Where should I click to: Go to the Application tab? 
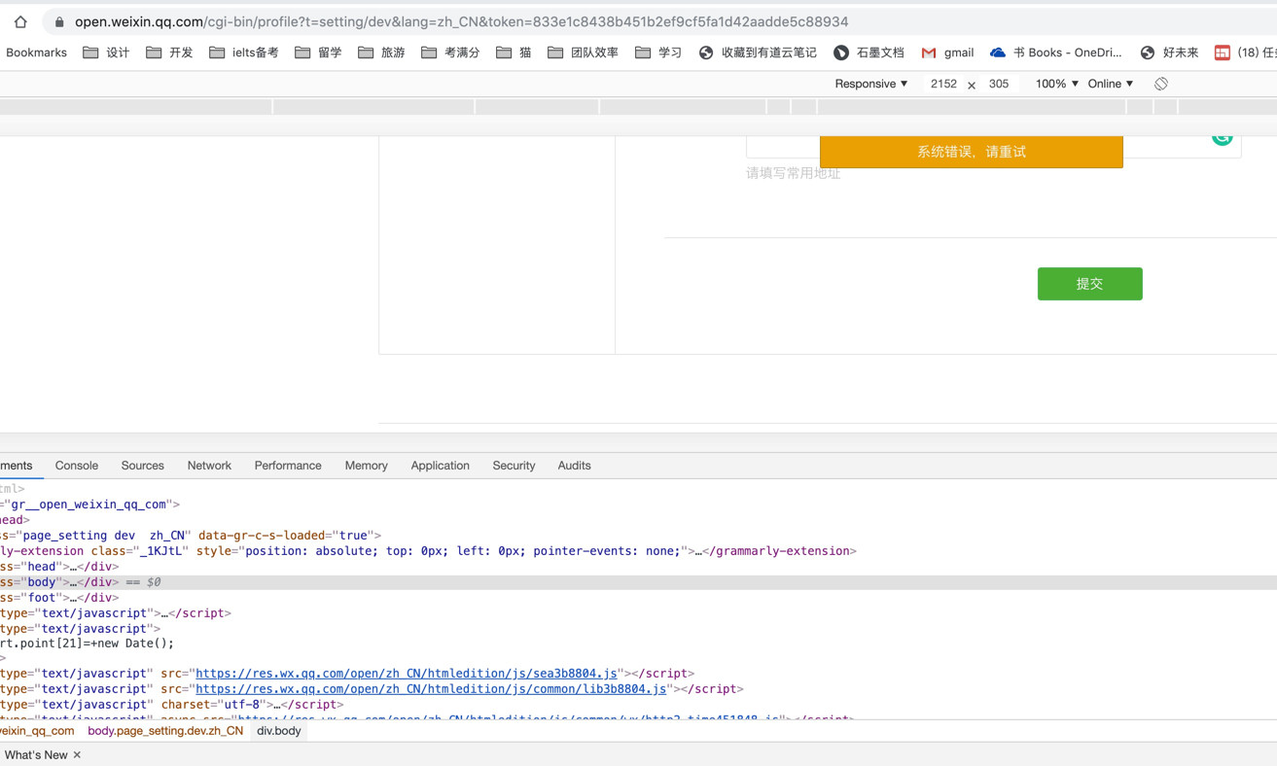coord(440,466)
